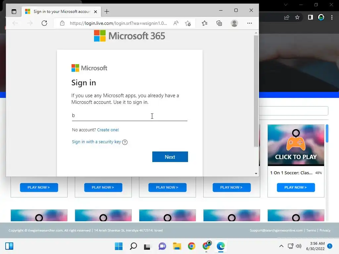Open security key help question mark
Image resolution: width=339 pixels, height=254 pixels.
pyautogui.click(x=125, y=142)
